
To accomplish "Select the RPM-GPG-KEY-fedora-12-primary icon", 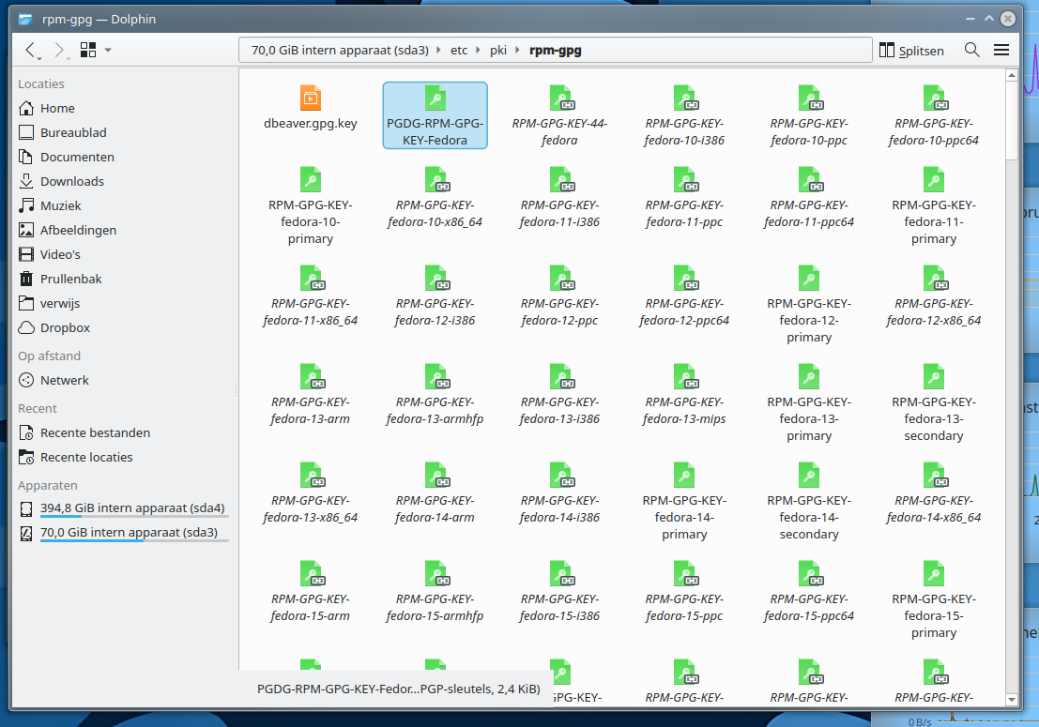I will click(809, 278).
